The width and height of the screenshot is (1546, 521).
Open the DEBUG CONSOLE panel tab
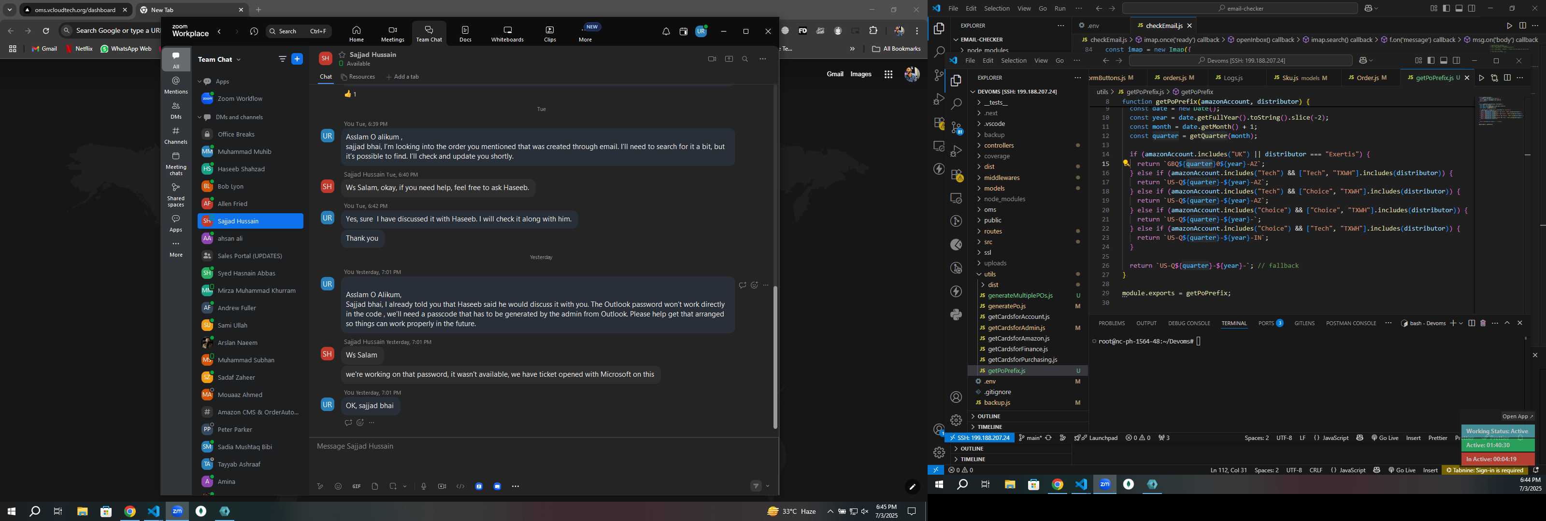1189,323
